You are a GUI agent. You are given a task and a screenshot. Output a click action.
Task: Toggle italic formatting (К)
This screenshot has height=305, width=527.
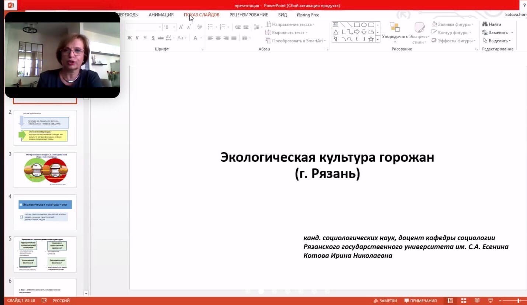(137, 38)
